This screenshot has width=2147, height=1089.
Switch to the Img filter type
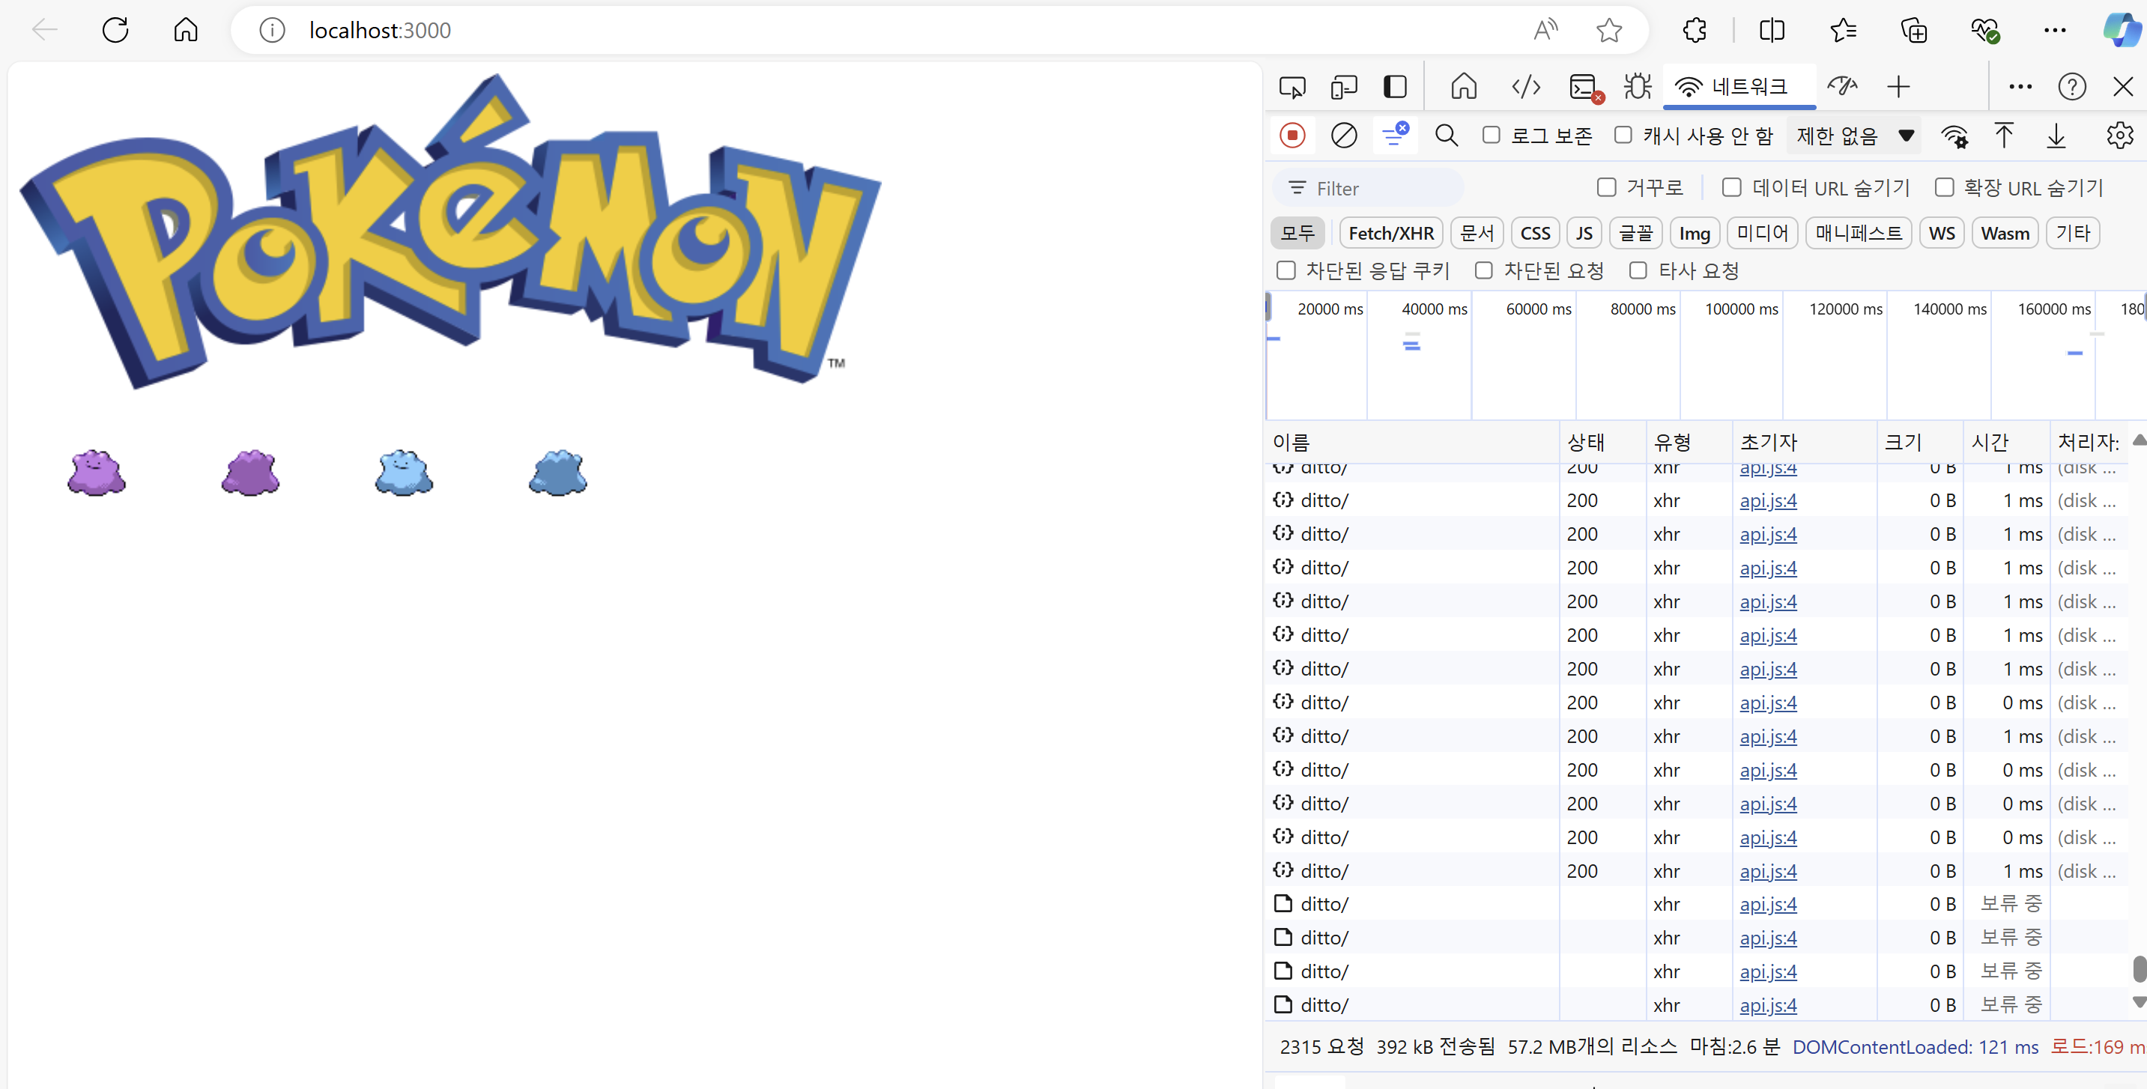coord(1694,233)
